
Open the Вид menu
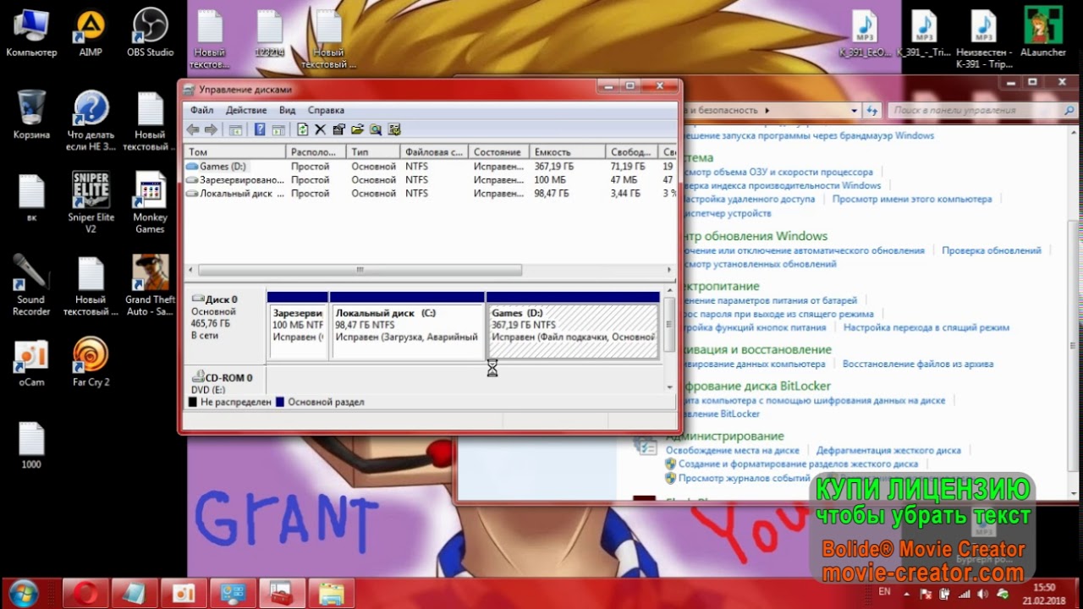click(287, 110)
